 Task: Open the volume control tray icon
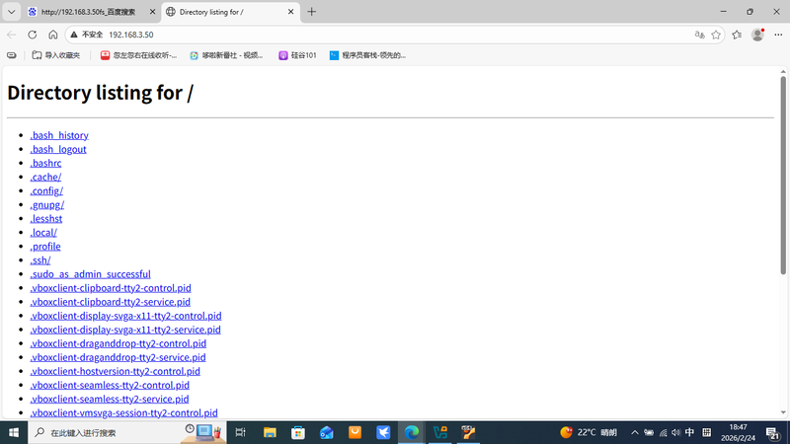click(676, 432)
